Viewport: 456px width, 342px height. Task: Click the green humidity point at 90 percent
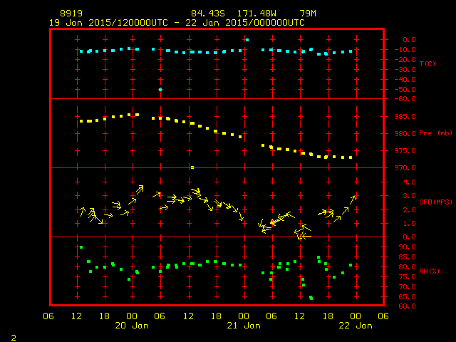(x=81, y=247)
